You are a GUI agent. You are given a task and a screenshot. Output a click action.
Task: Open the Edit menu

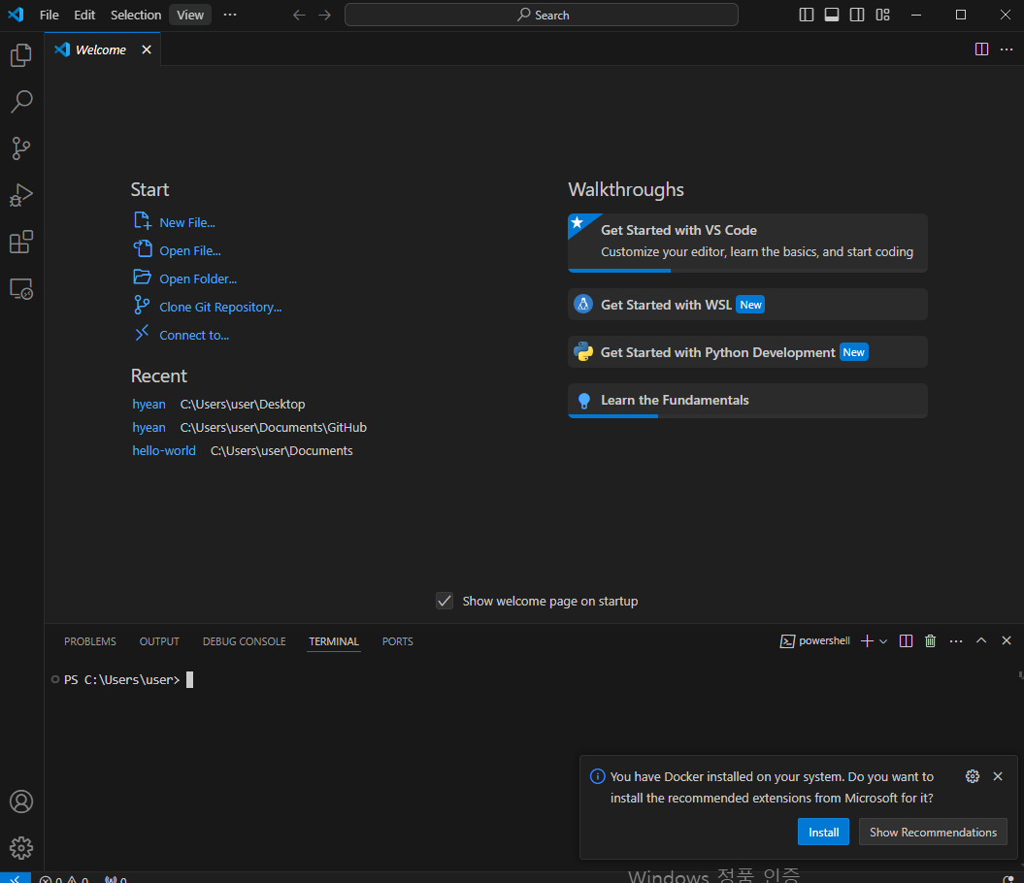pos(84,15)
